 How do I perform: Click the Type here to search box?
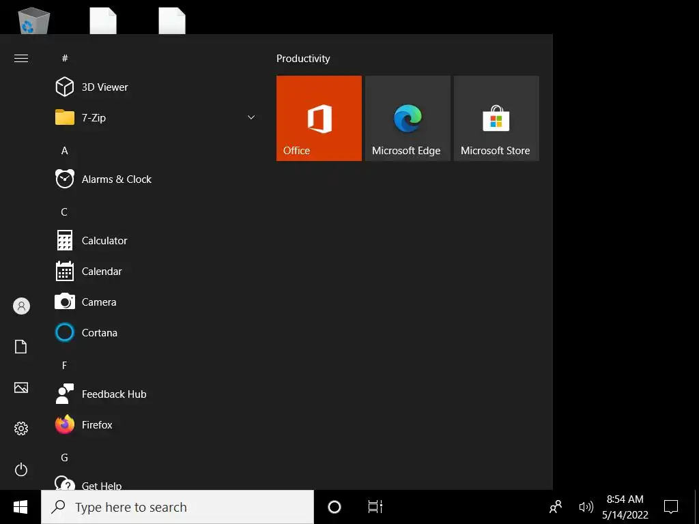click(177, 507)
